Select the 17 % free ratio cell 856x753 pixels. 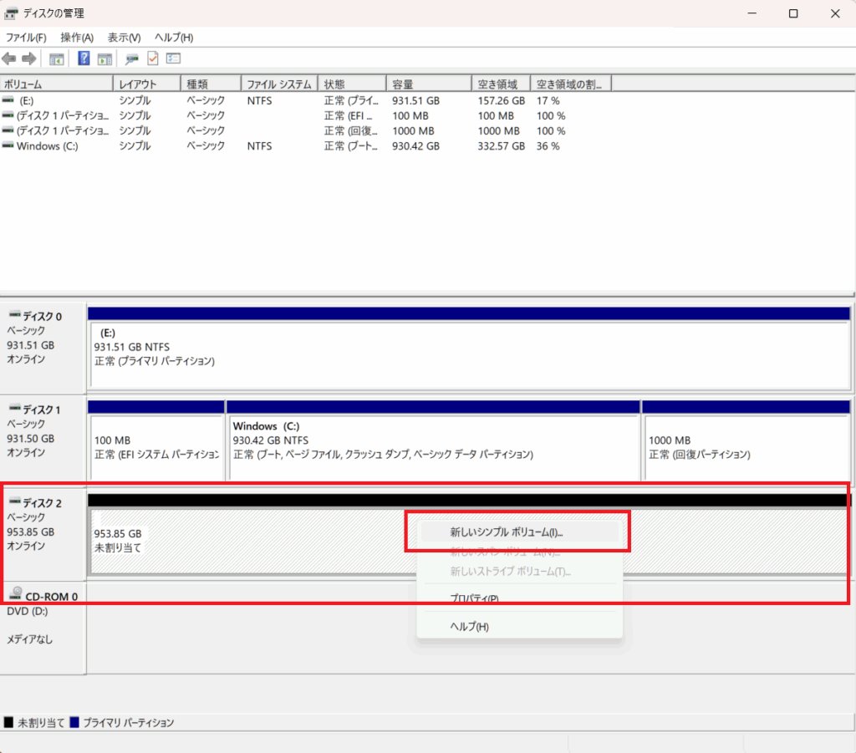pyautogui.click(x=548, y=101)
